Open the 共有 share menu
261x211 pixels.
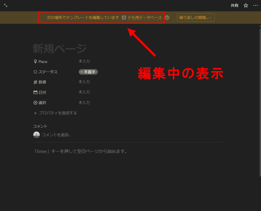tap(234, 5)
